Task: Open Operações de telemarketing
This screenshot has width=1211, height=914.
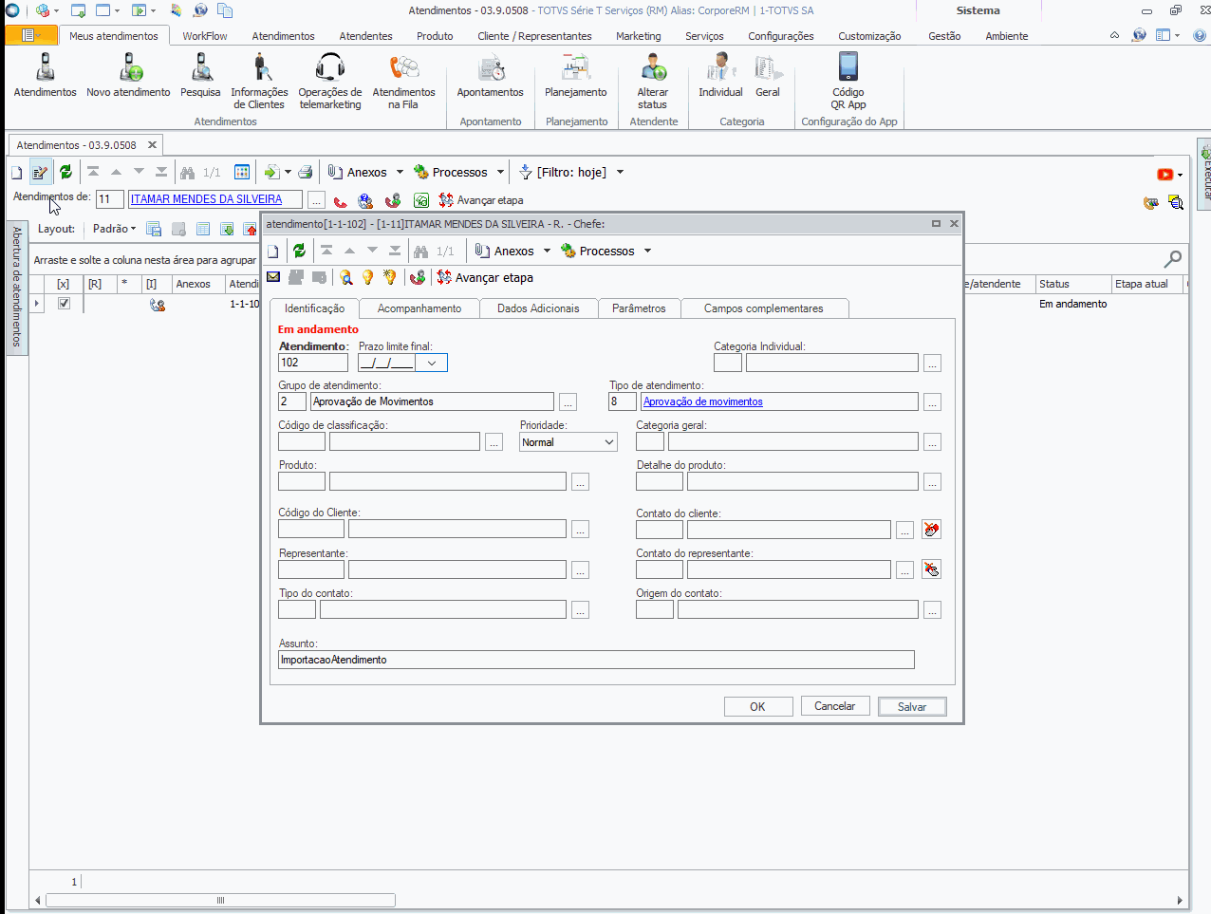Action: (x=330, y=81)
